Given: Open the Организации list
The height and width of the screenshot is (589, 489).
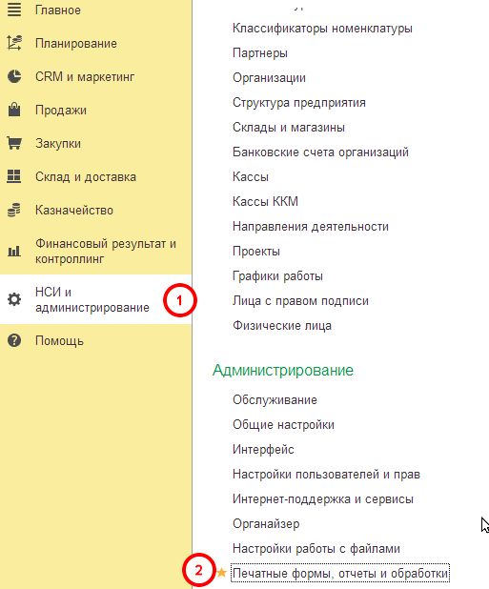Looking at the screenshot, I should (269, 78).
